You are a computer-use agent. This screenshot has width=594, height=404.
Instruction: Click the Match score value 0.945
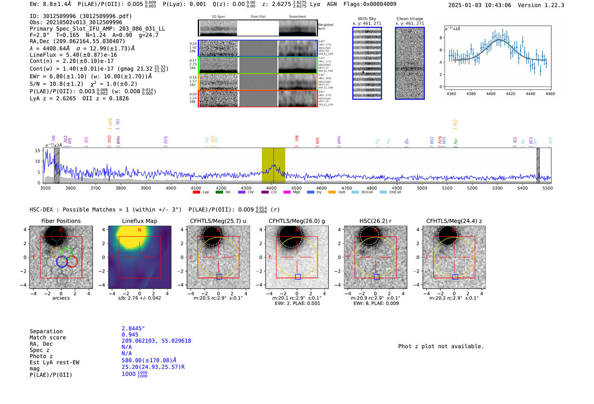coord(130,335)
